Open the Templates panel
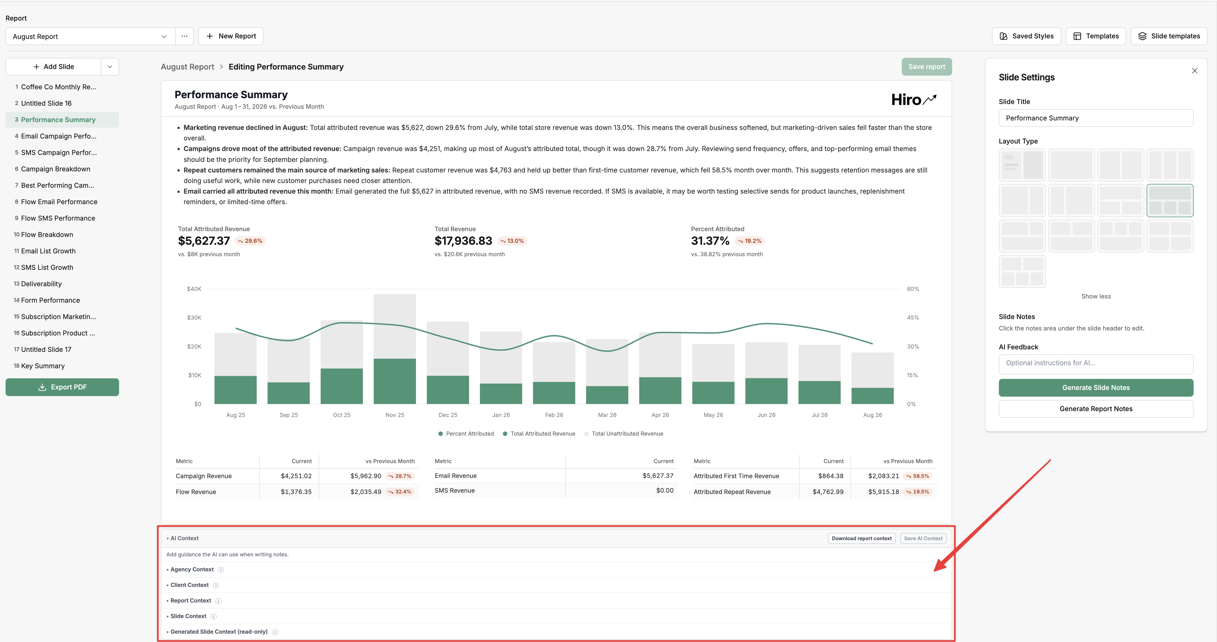Viewport: 1217px width, 642px height. coord(1096,36)
